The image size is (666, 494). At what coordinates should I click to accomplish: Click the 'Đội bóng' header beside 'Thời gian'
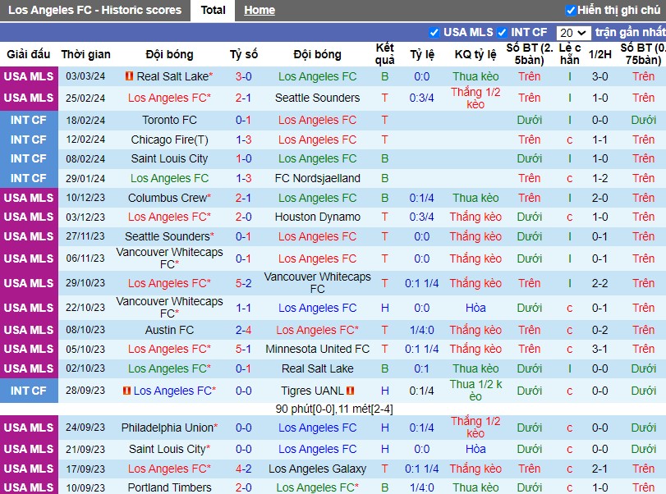[x=169, y=54]
